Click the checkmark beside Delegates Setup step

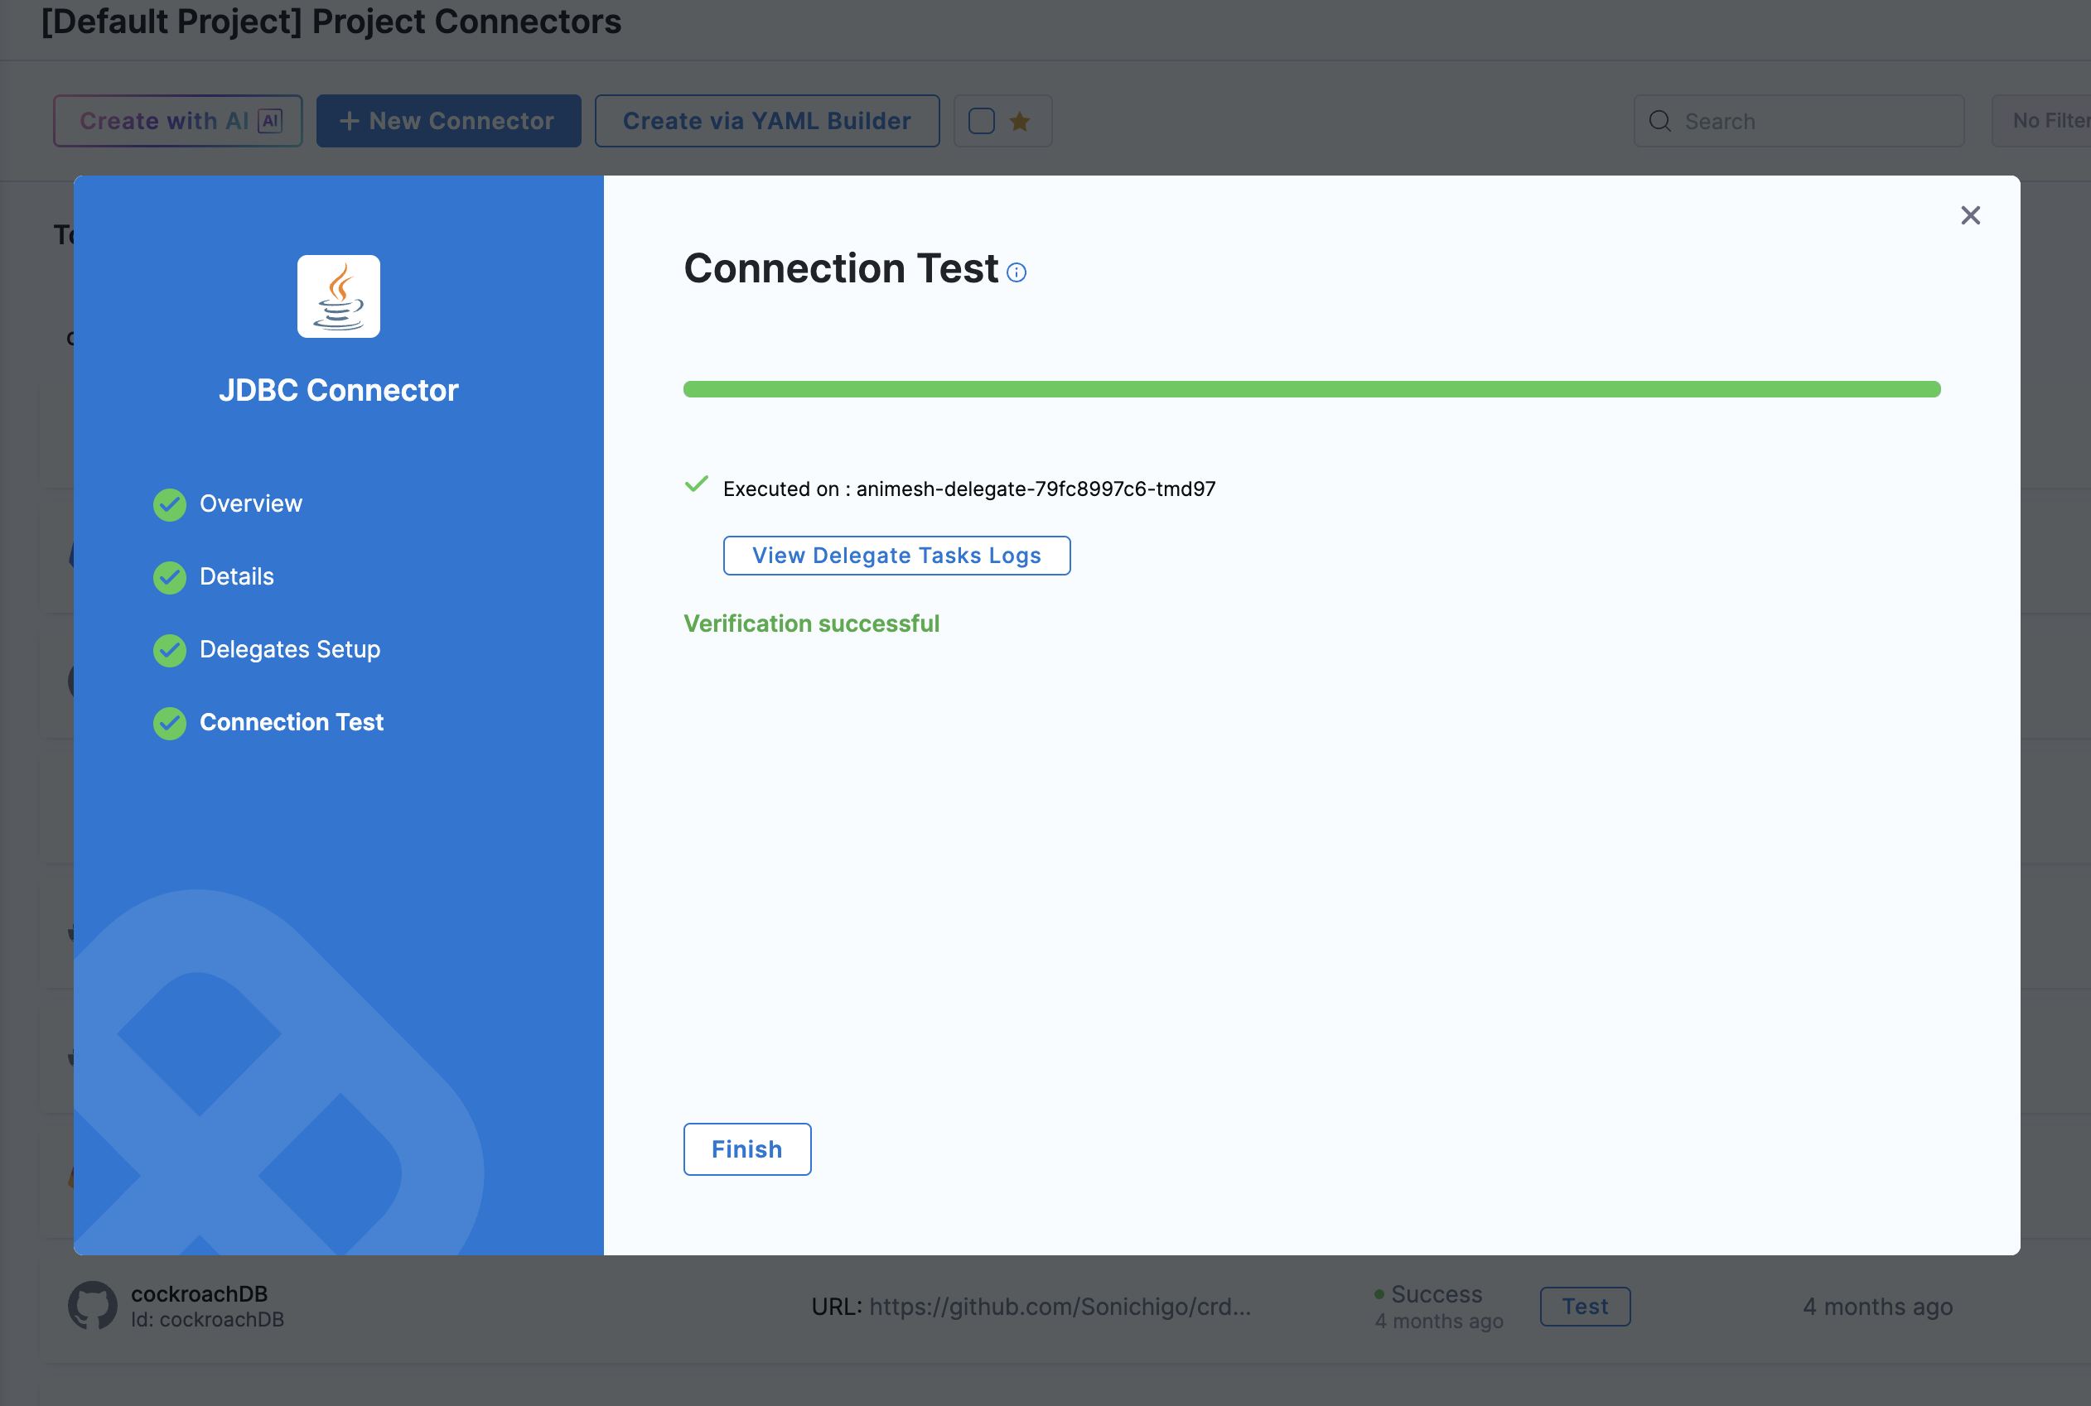[x=170, y=650]
